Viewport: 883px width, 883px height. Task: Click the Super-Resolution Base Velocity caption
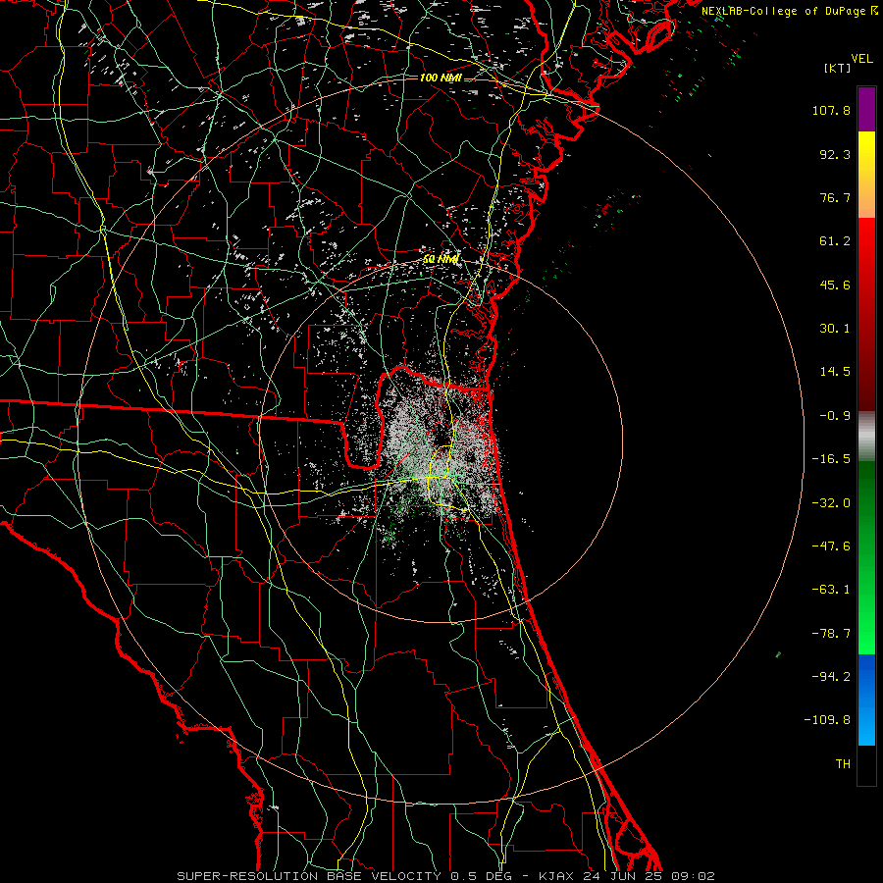(445, 876)
